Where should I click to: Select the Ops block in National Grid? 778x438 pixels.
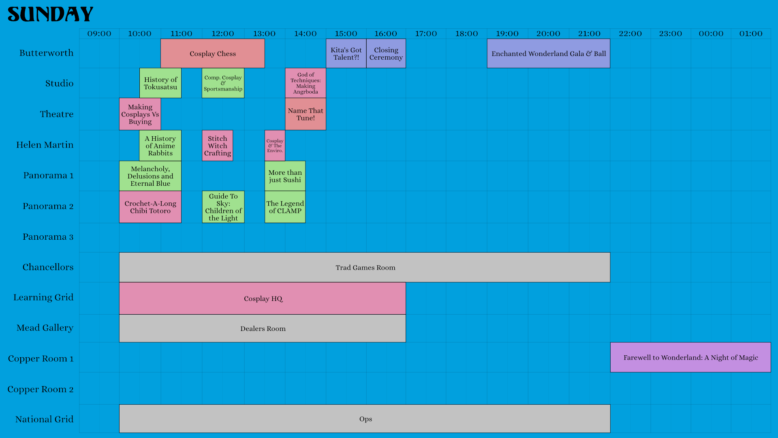(365, 419)
